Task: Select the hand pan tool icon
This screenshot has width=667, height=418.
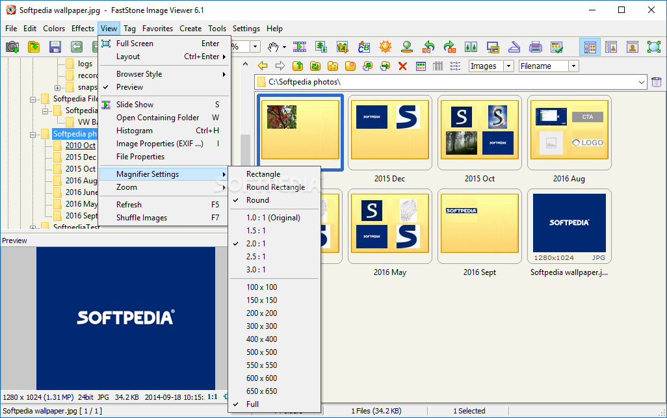Action: click(273, 47)
